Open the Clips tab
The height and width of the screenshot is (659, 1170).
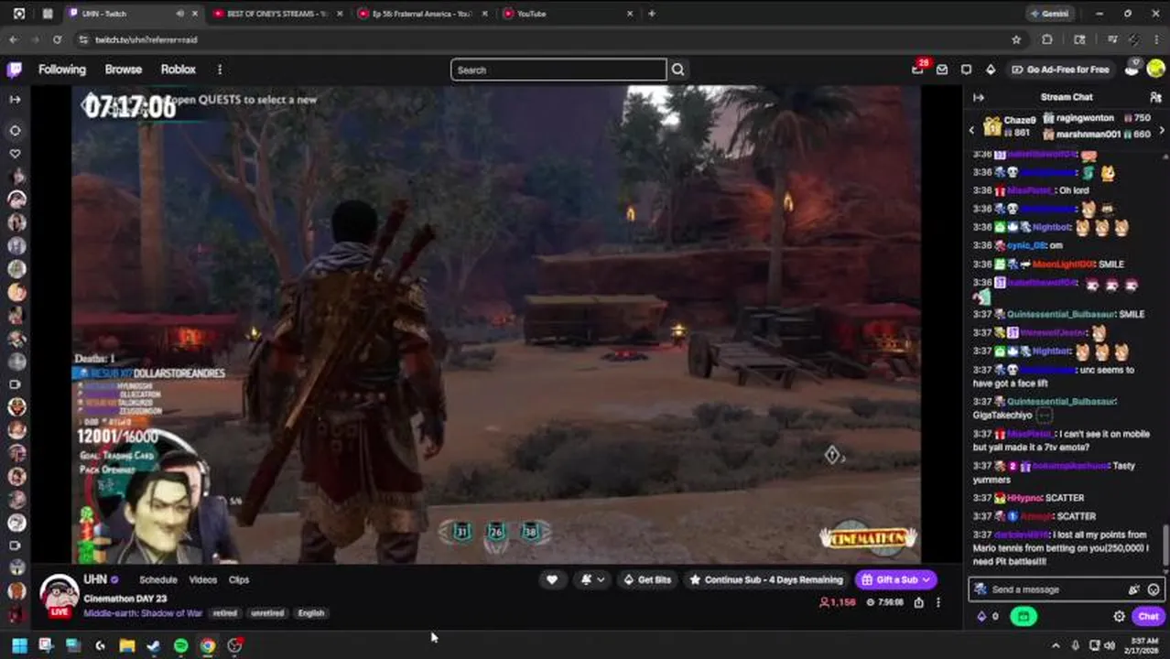239,579
